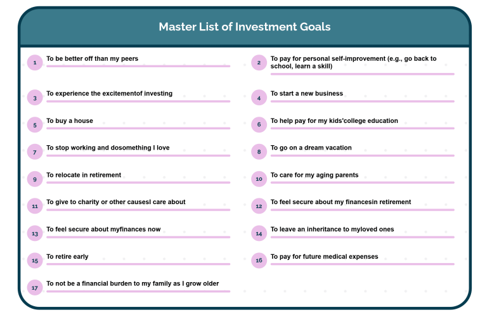
Task: Click the number 4 circle badge
Action: click(x=259, y=98)
